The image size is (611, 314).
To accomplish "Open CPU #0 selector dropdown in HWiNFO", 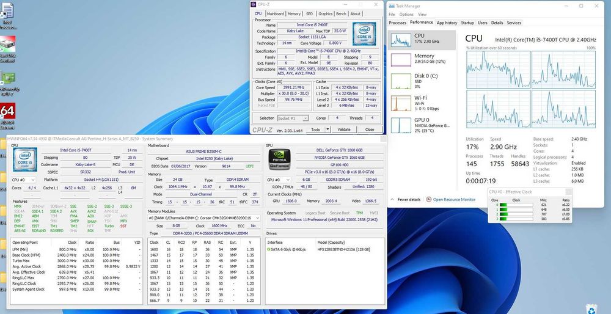I will coord(23,180).
